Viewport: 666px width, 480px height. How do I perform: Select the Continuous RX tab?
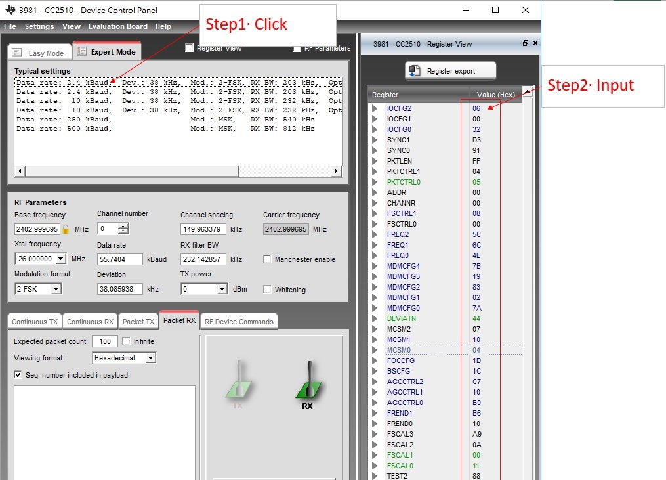click(x=90, y=321)
